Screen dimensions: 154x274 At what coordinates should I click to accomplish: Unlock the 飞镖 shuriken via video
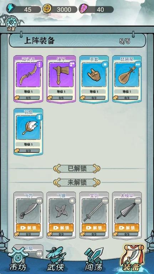pos(61,228)
